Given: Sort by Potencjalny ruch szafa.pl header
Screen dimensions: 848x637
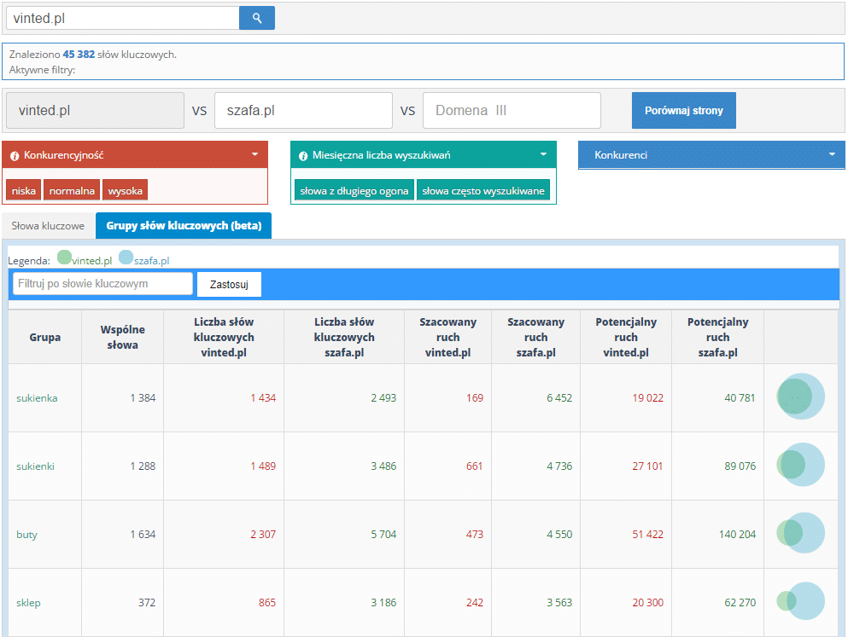Looking at the screenshot, I should pos(717,337).
